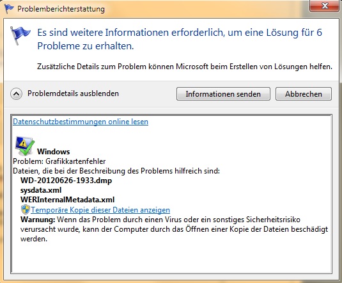Open 'Temporäre Kopie dieser Dateien anzeigen' link
Image resolution: width=342 pixels, height=283 pixels.
[100, 210]
